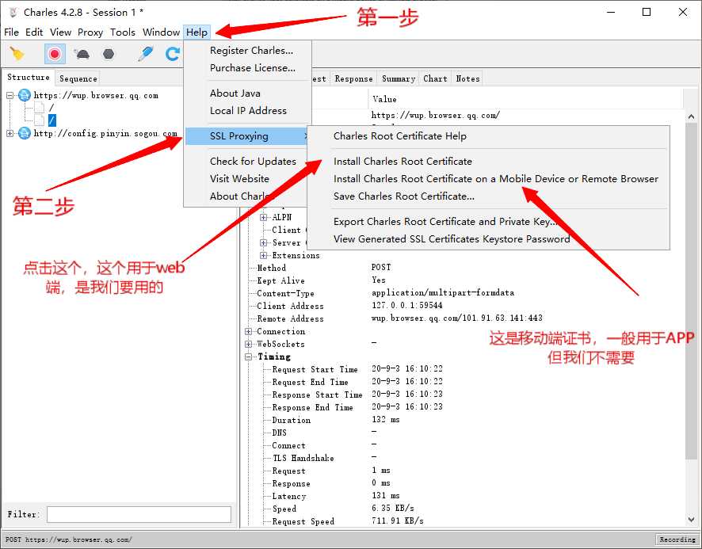Open the SSL Proxying submenu
This screenshot has width=702, height=549.
pos(247,135)
